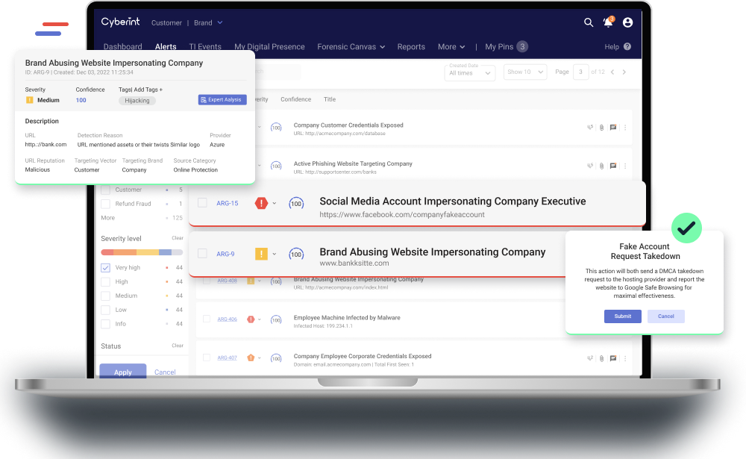746x459 pixels.
Task: Open the Dashboard tab
Action: [x=123, y=47]
